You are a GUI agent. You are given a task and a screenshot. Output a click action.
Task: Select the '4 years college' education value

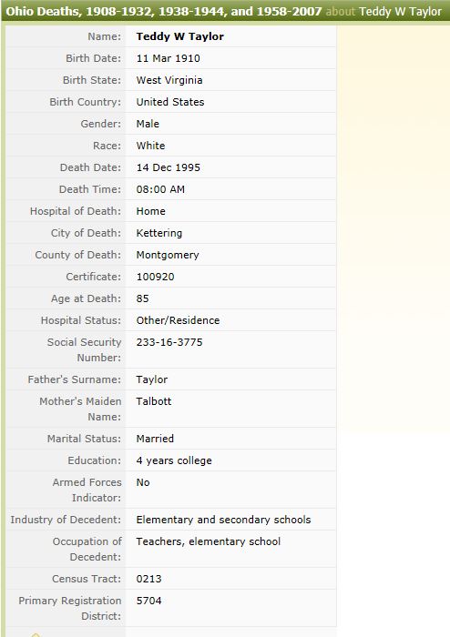174,460
